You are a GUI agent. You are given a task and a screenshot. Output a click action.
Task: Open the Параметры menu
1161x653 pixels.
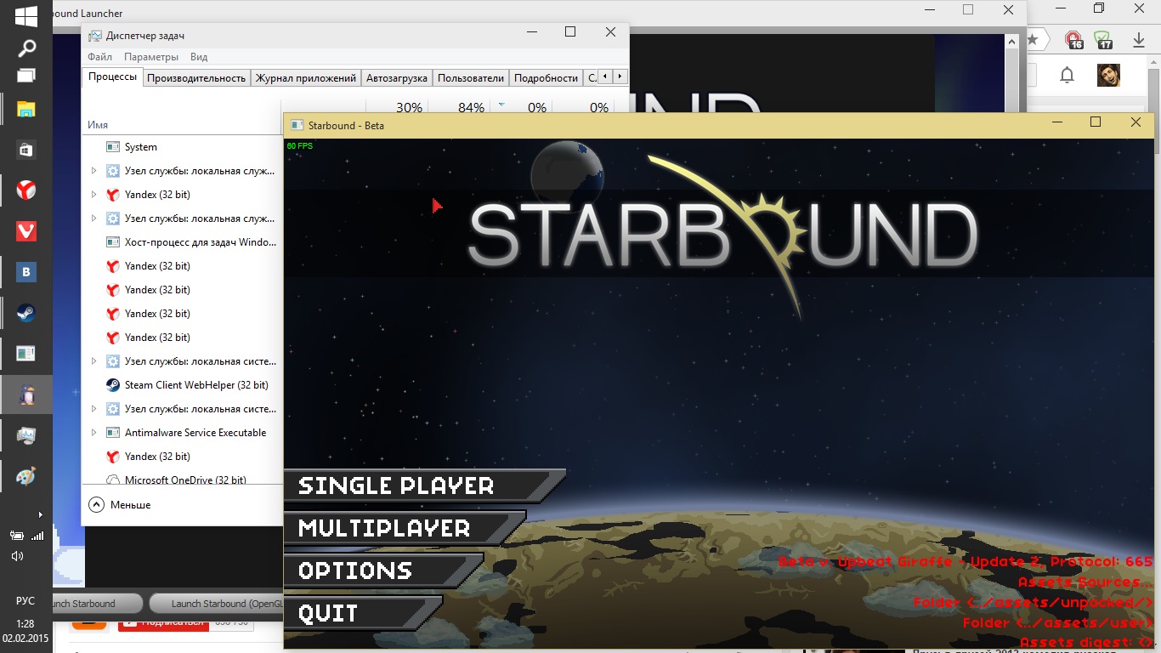150,57
